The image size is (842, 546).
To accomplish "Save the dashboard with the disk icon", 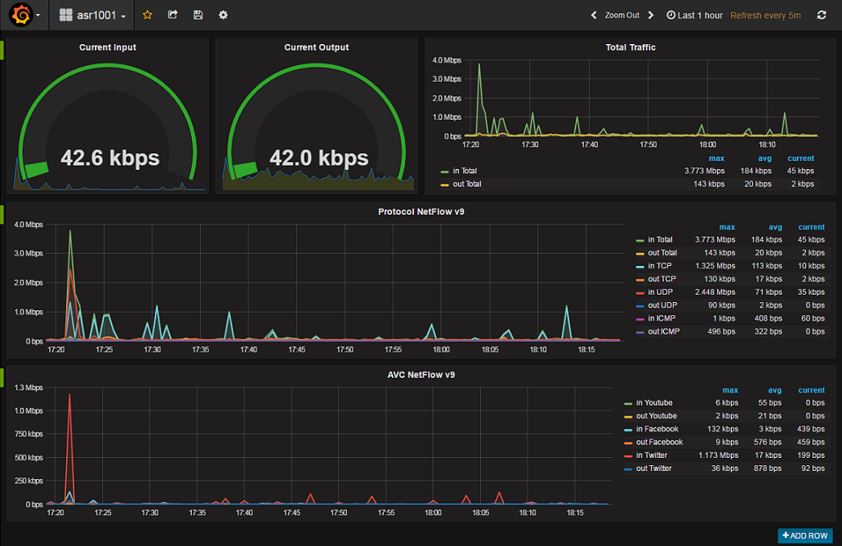I will pos(198,15).
